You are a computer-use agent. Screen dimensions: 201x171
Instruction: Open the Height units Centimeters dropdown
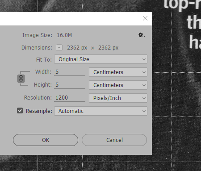point(118,85)
